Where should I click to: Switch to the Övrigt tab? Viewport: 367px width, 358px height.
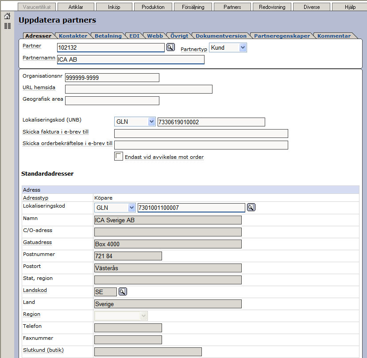(x=179, y=36)
